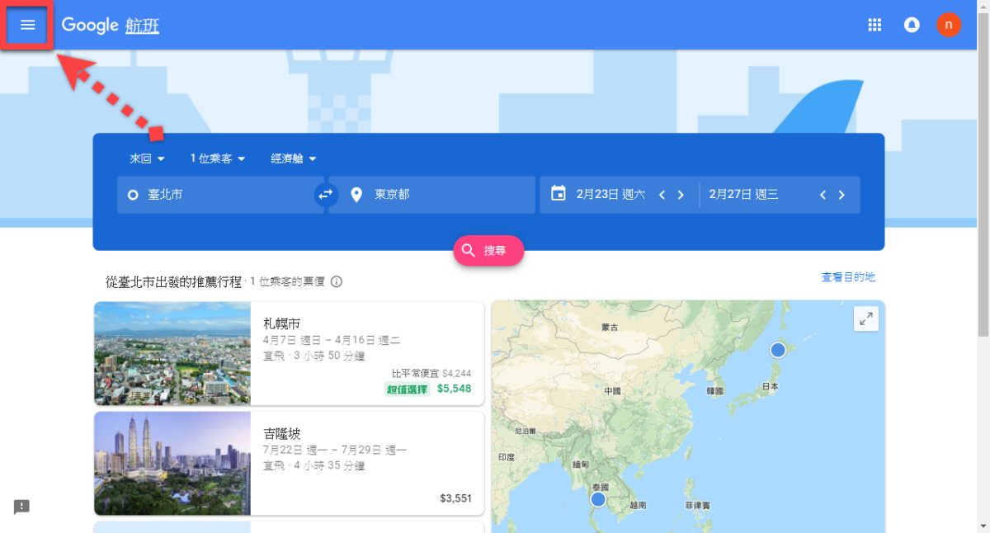Click the 東京都 destination field
This screenshot has width=990, height=533.
coord(432,195)
